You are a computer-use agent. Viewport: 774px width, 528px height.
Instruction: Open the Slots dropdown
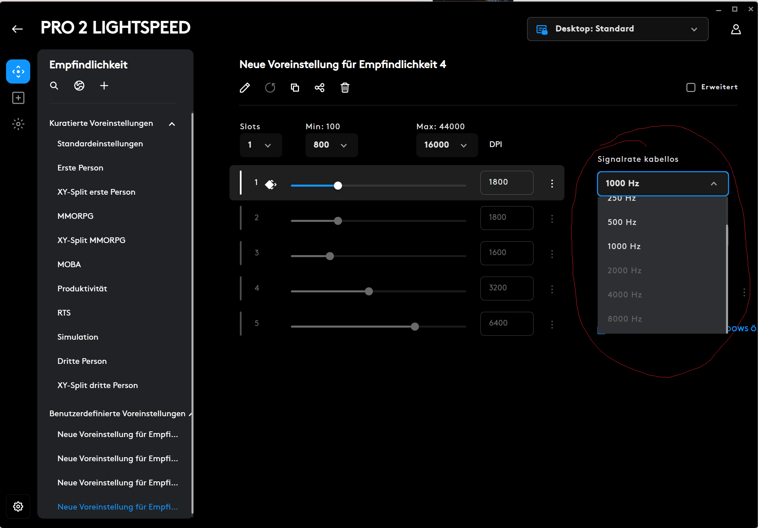click(260, 145)
